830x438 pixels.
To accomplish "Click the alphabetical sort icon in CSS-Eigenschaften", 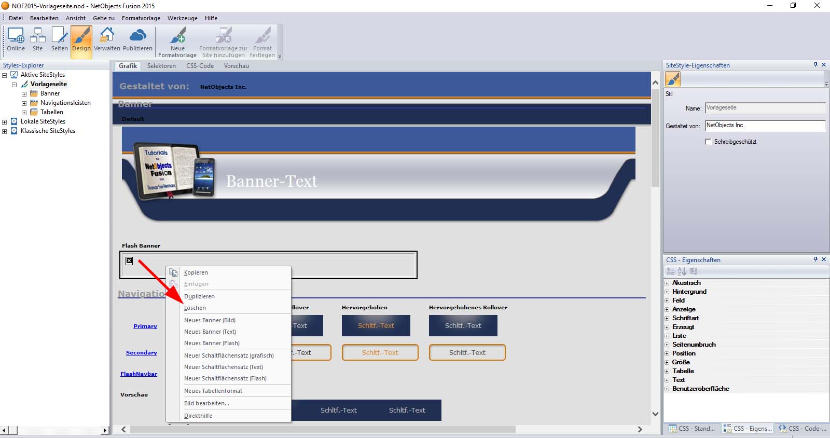I will click(x=682, y=271).
